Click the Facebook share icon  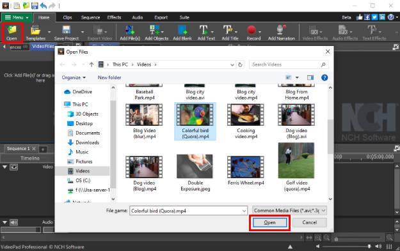(367, 17)
